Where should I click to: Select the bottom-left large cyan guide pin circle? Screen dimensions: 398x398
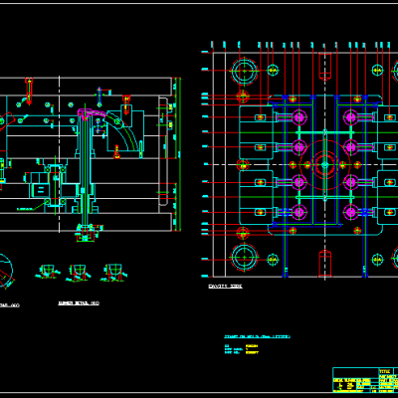tap(245, 257)
